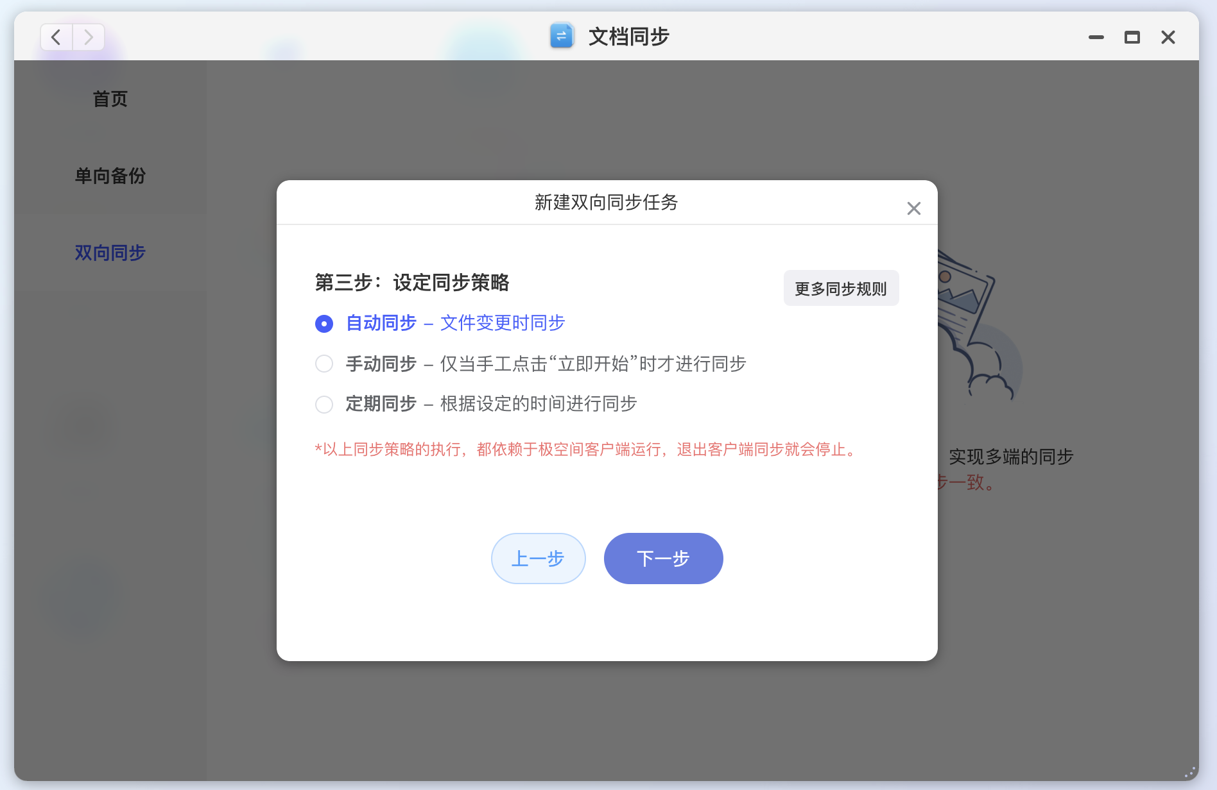1217x790 pixels.
Task: Go to 双向同步 sidebar item
Action: coord(110,253)
